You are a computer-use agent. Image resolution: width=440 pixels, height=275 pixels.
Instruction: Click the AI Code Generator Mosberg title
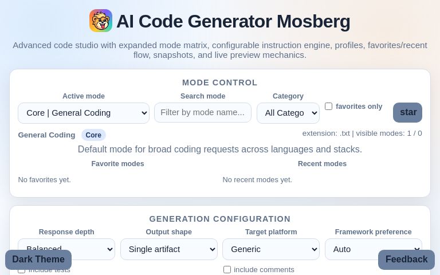(x=233, y=21)
